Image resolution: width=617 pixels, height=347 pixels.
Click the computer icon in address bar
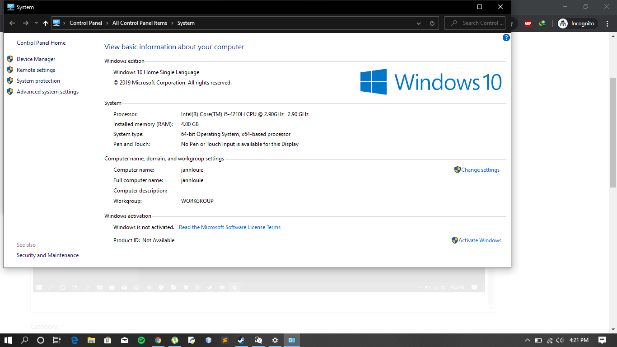(x=56, y=23)
